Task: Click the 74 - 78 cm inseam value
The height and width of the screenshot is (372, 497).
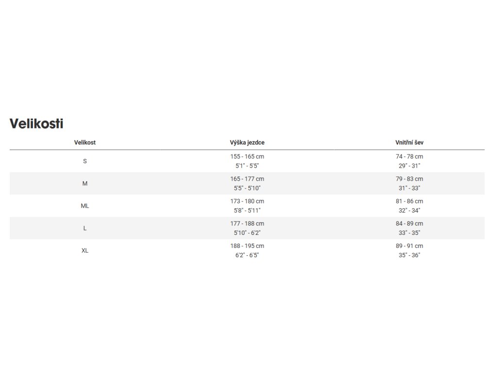Action: [409, 156]
